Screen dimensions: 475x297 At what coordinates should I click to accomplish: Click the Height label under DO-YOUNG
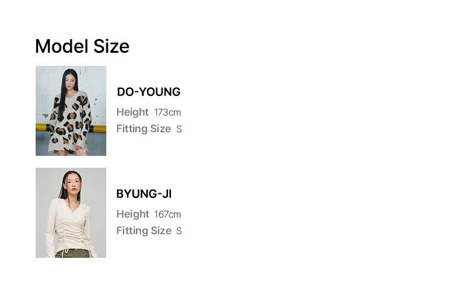(132, 112)
